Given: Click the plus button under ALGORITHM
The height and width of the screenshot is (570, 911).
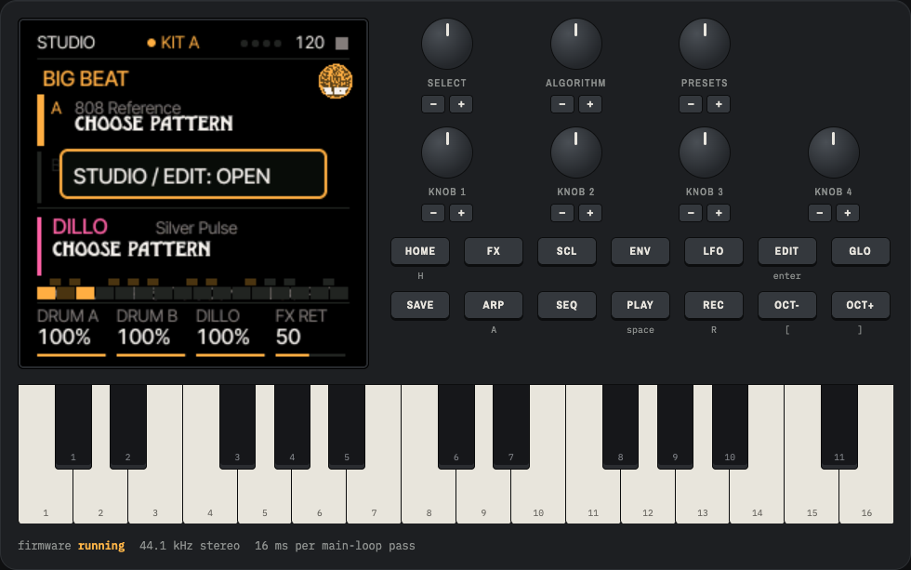Looking at the screenshot, I should 589,104.
